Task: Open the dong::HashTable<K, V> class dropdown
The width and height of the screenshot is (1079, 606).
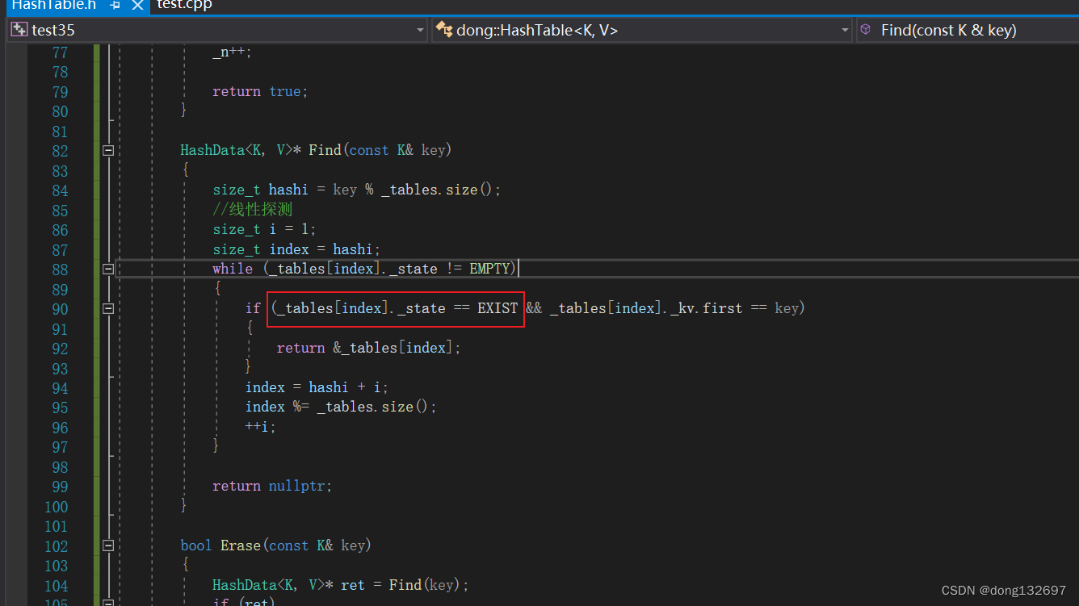Action: point(643,30)
